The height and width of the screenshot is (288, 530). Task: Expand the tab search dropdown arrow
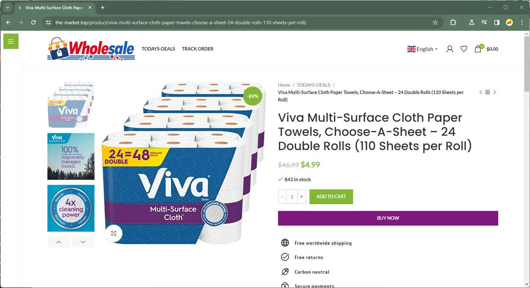[7, 8]
